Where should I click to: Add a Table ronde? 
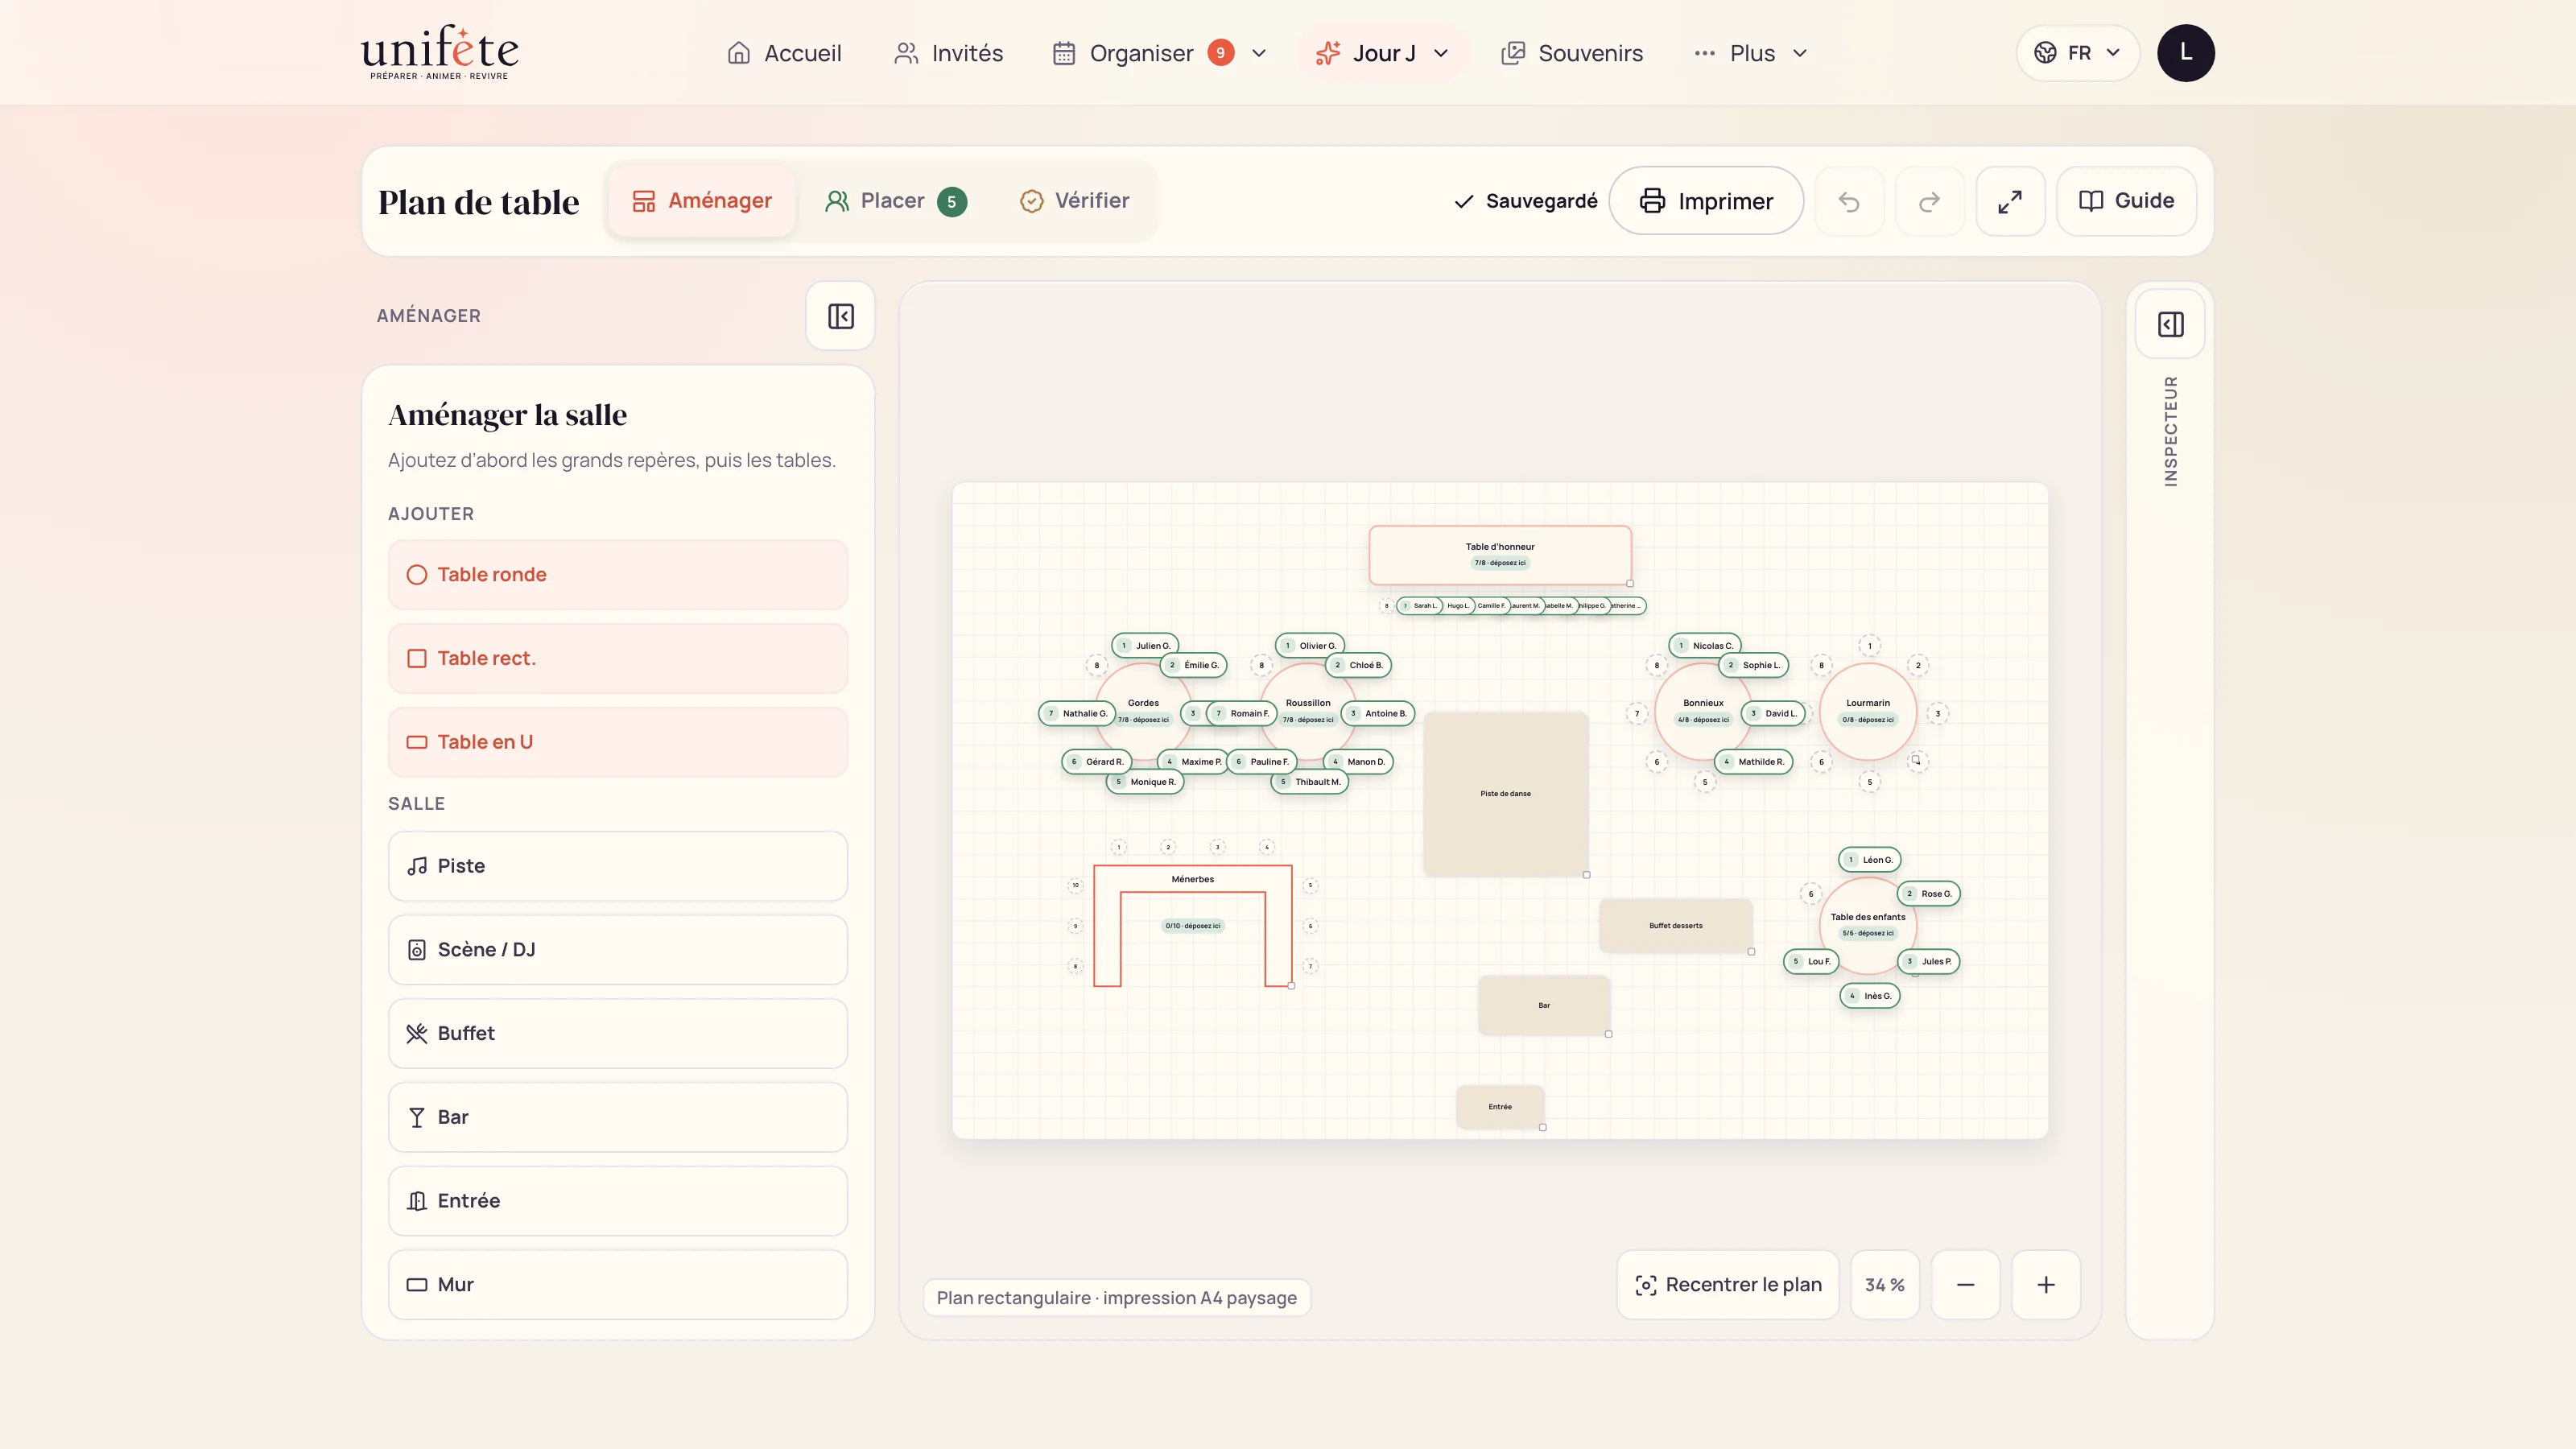pos(617,574)
